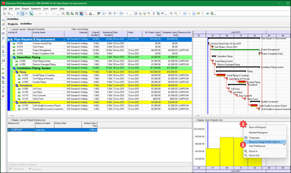This screenshot has height=173, width=291.
Task: Check the Resource checkbox
Action: coord(31,169)
